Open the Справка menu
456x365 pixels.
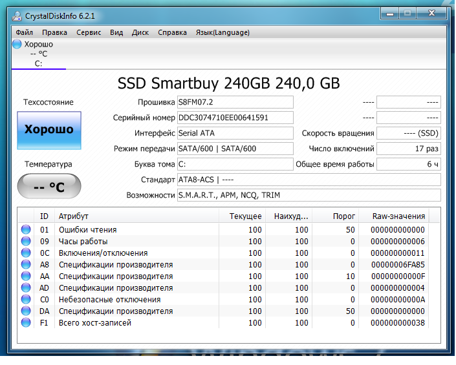172,32
